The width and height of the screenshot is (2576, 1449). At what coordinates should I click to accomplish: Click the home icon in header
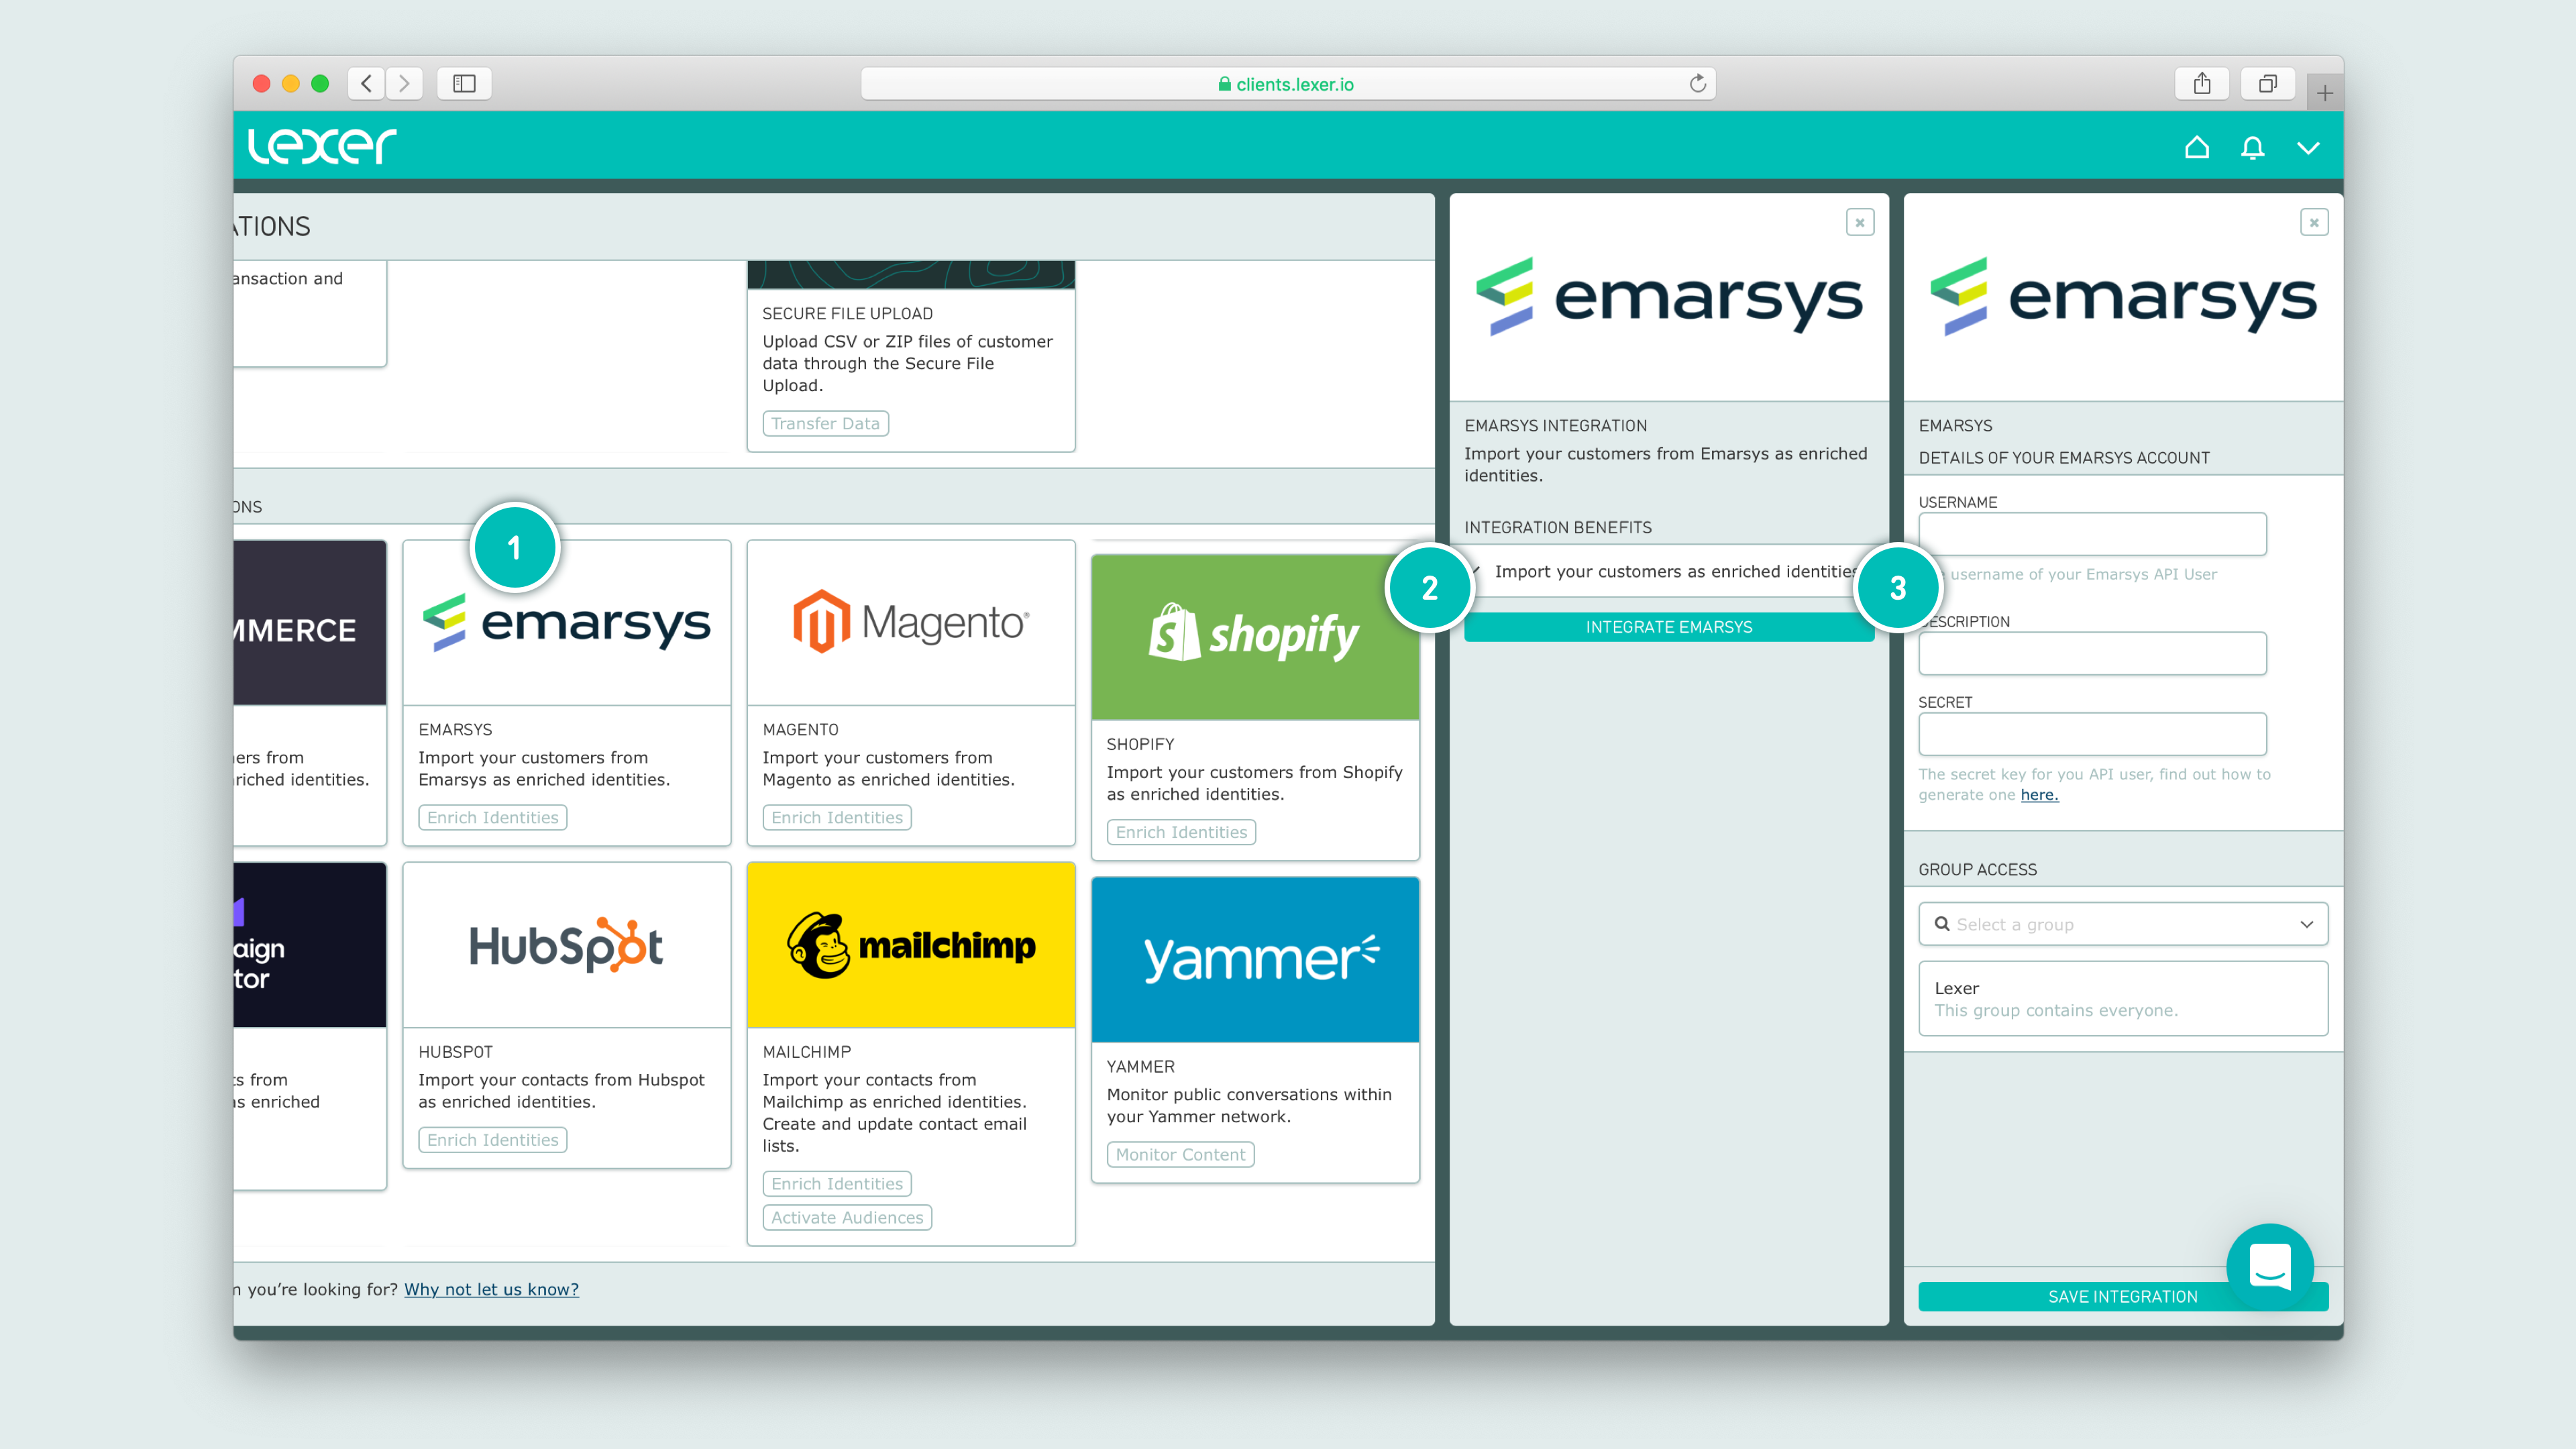tap(2196, 147)
